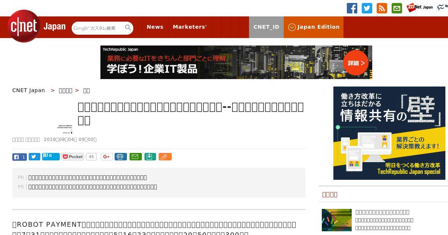
Task: Open the Marketers' menu
Action: [x=190, y=27]
